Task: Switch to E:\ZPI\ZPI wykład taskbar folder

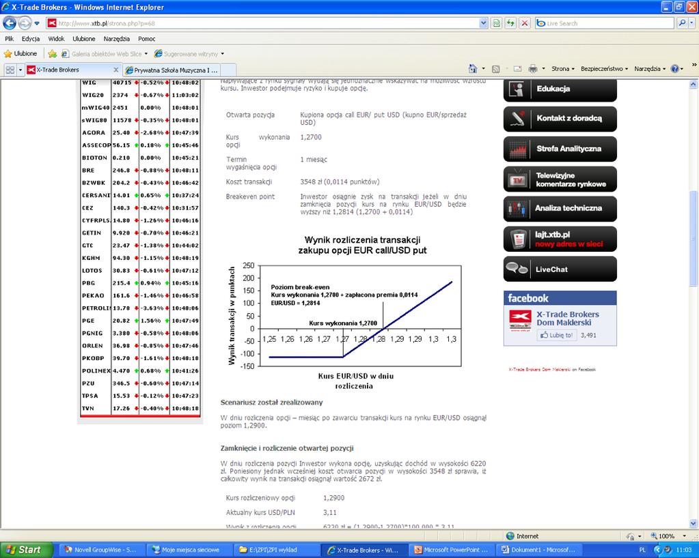Action: [x=277, y=550]
